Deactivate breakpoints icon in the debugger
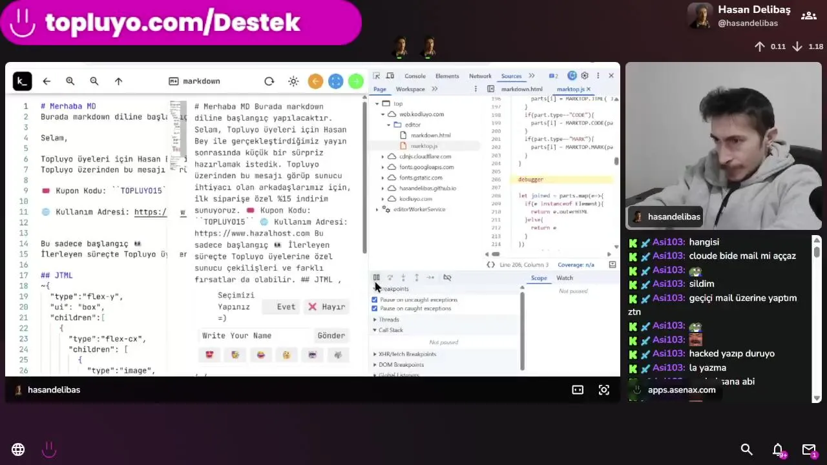 (447, 278)
